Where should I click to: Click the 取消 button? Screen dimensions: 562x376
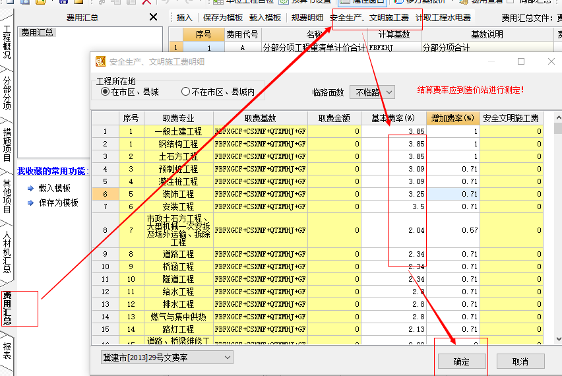point(520,361)
